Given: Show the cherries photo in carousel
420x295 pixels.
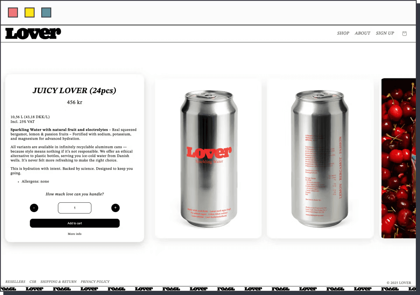Looking at the screenshot, I should click(x=399, y=158).
